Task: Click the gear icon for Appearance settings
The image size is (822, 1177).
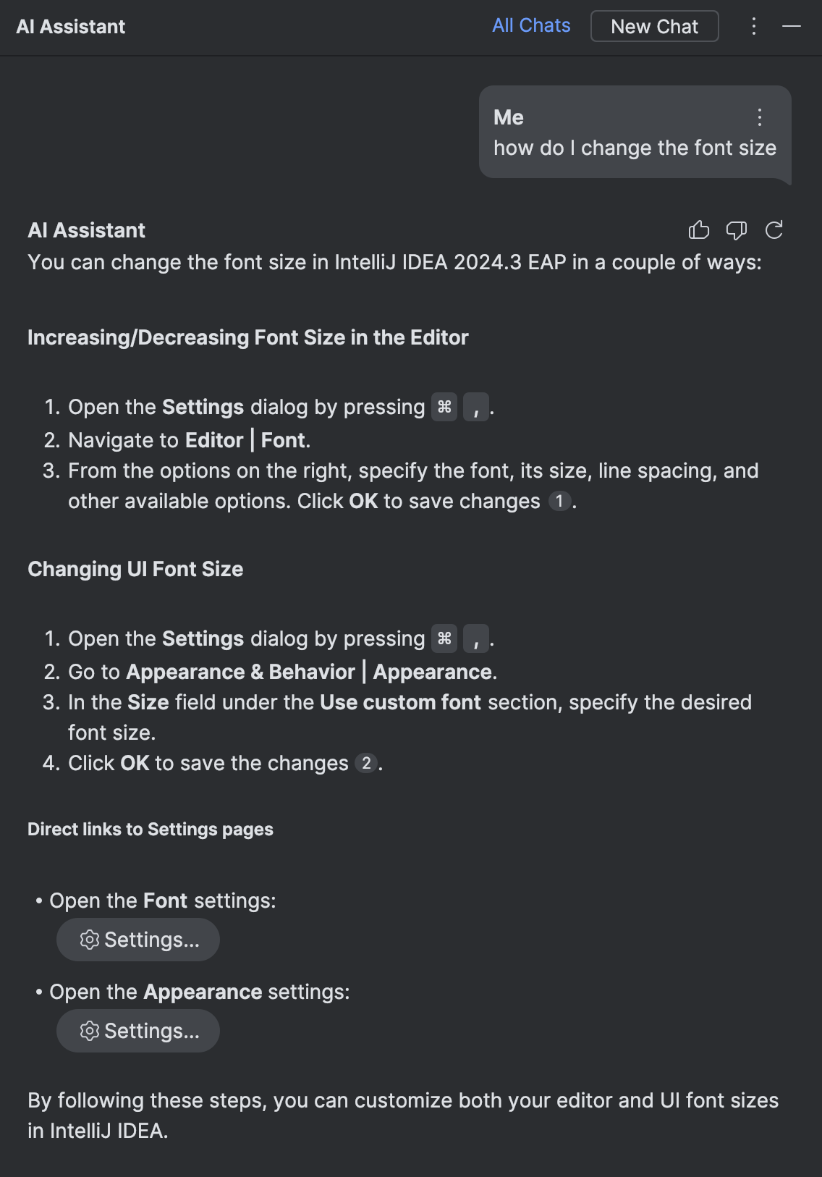Action: click(x=90, y=1031)
